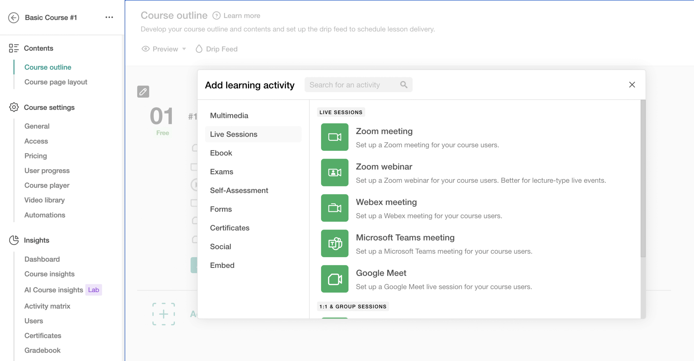
Task: Go to Course page layout
Action: point(56,82)
